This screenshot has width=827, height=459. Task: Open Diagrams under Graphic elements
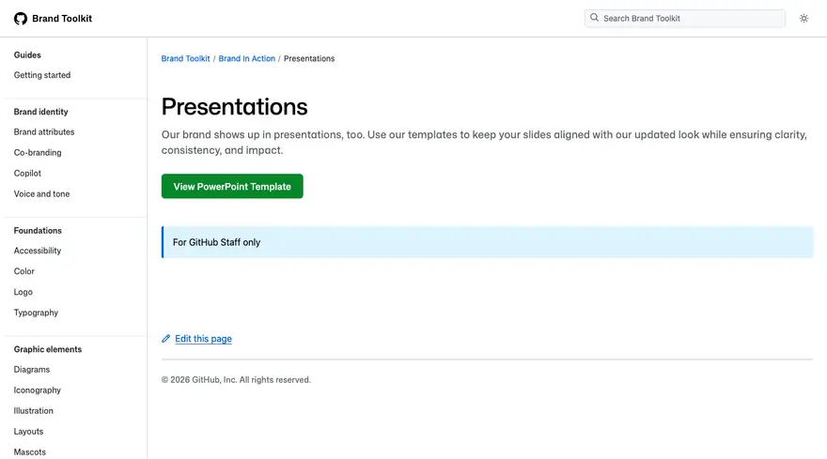pos(32,370)
